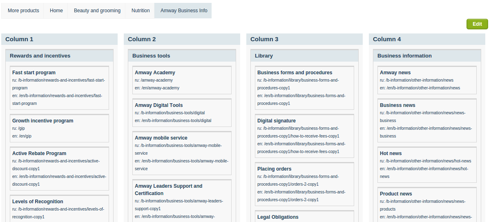This screenshot has height=222, width=491.
Task: Select the Rewards and incentives group heading
Action: coord(60,55)
